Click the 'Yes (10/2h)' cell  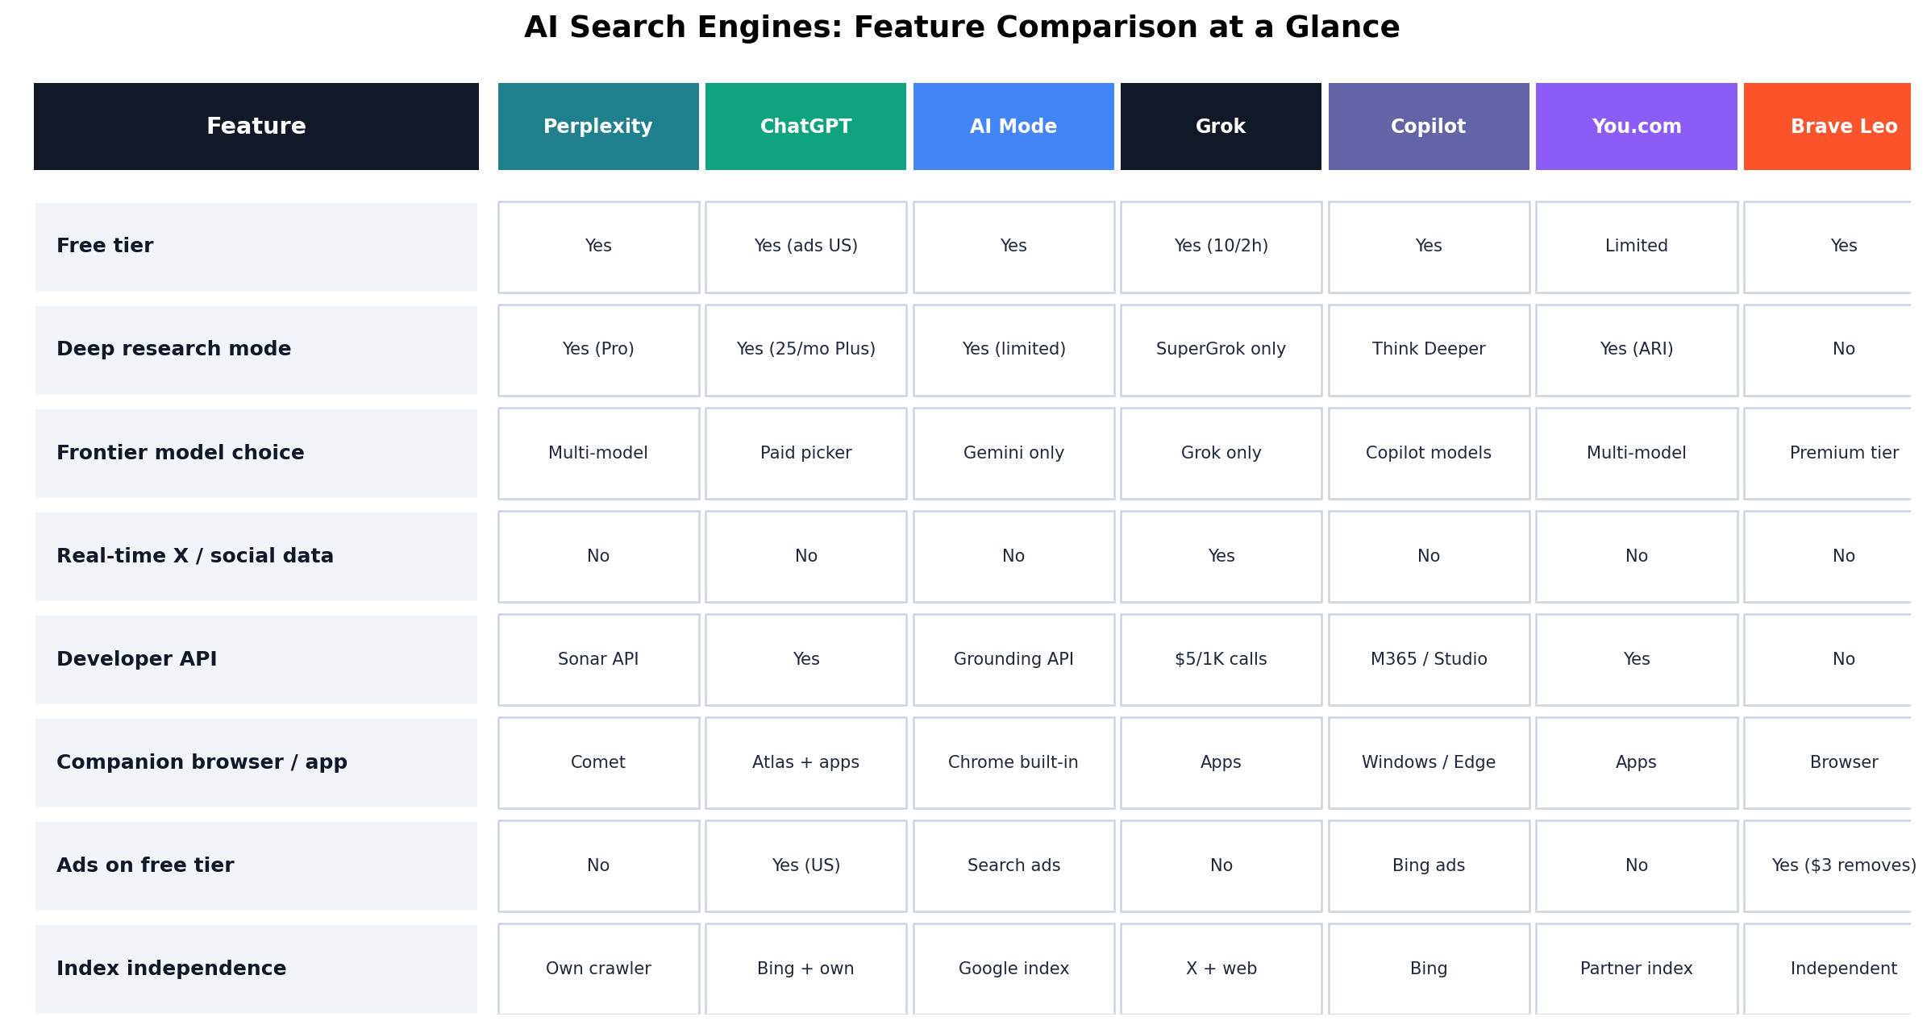pos(1221,247)
